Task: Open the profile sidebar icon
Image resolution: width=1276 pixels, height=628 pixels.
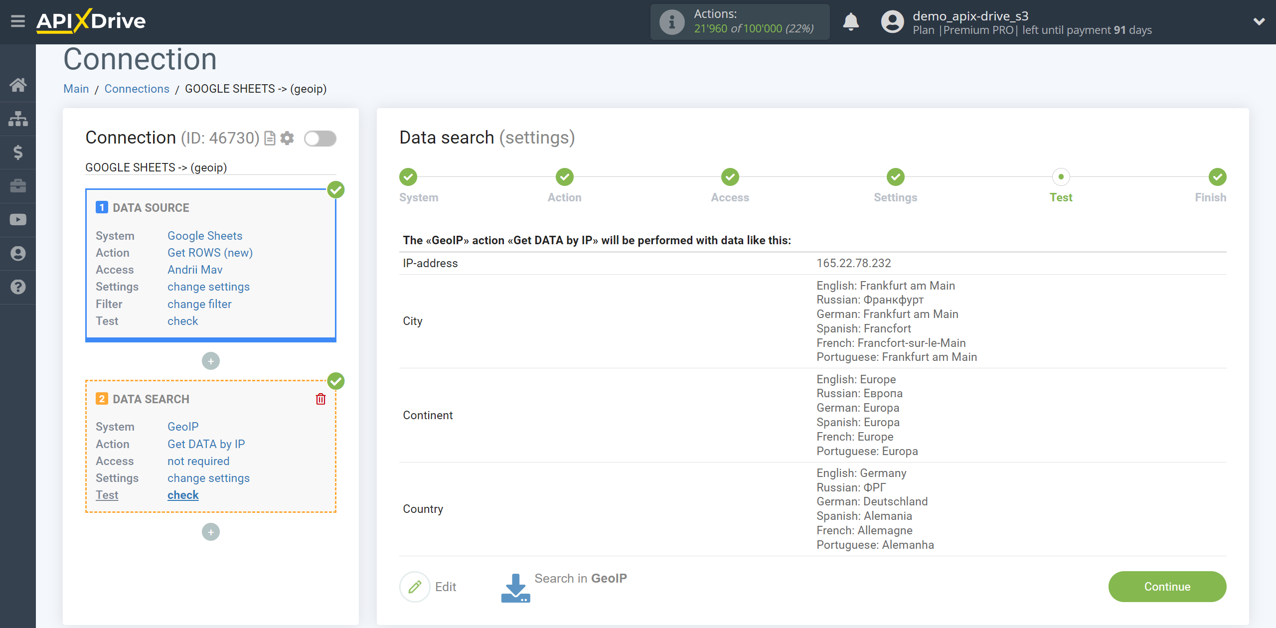Action: pos(18,253)
